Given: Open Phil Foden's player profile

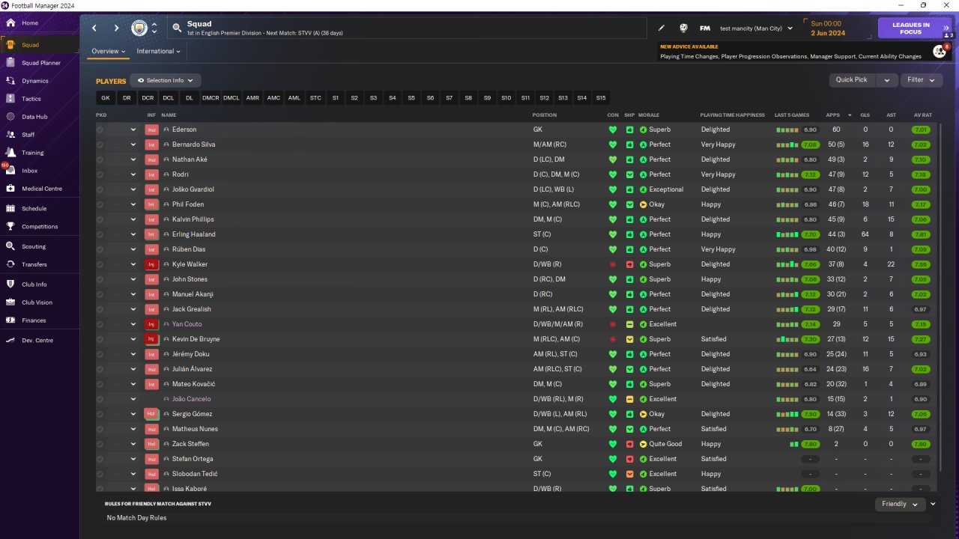Looking at the screenshot, I should (188, 204).
